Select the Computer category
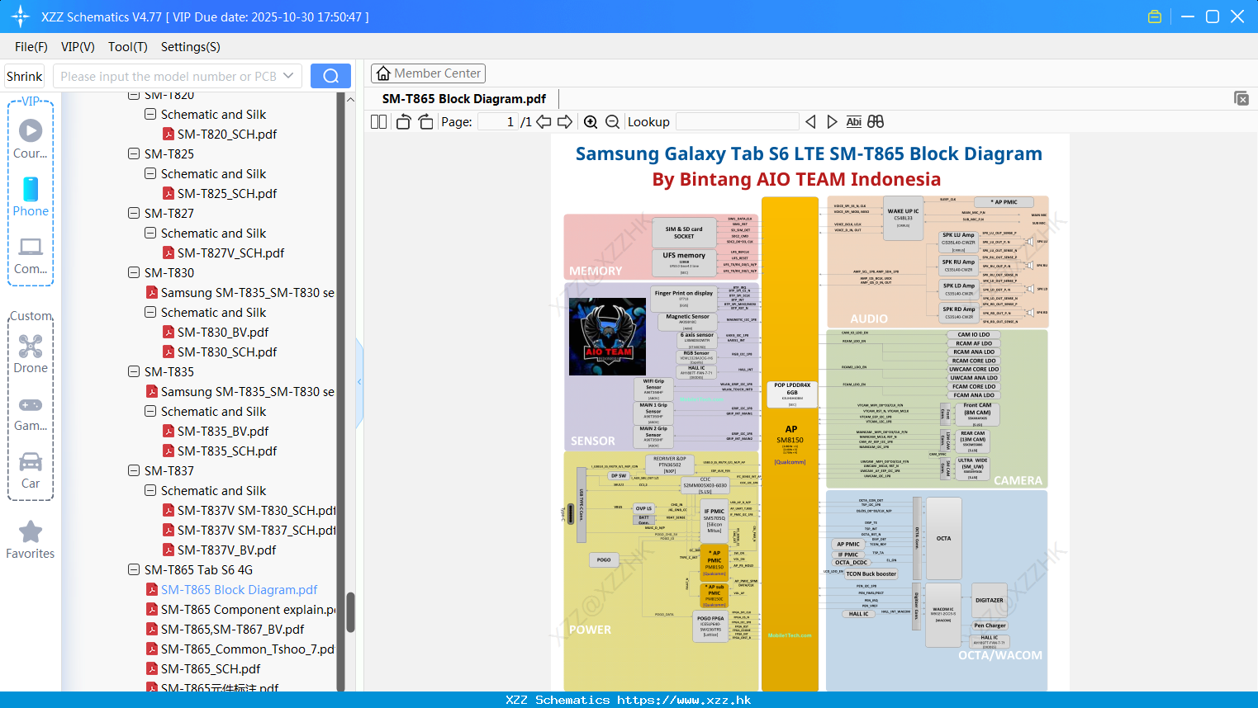The width and height of the screenshot is (1258, 708). tap(31, 256)
